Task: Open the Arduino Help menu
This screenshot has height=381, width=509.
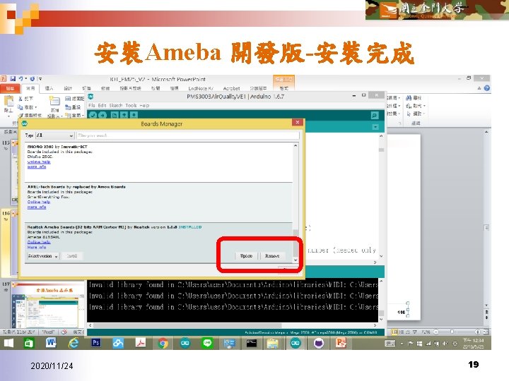Action: [144, 105]
